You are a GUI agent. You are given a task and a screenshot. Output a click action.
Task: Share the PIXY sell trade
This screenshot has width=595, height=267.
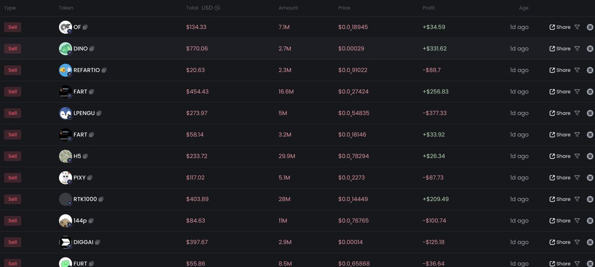click(x=560, y=178)
